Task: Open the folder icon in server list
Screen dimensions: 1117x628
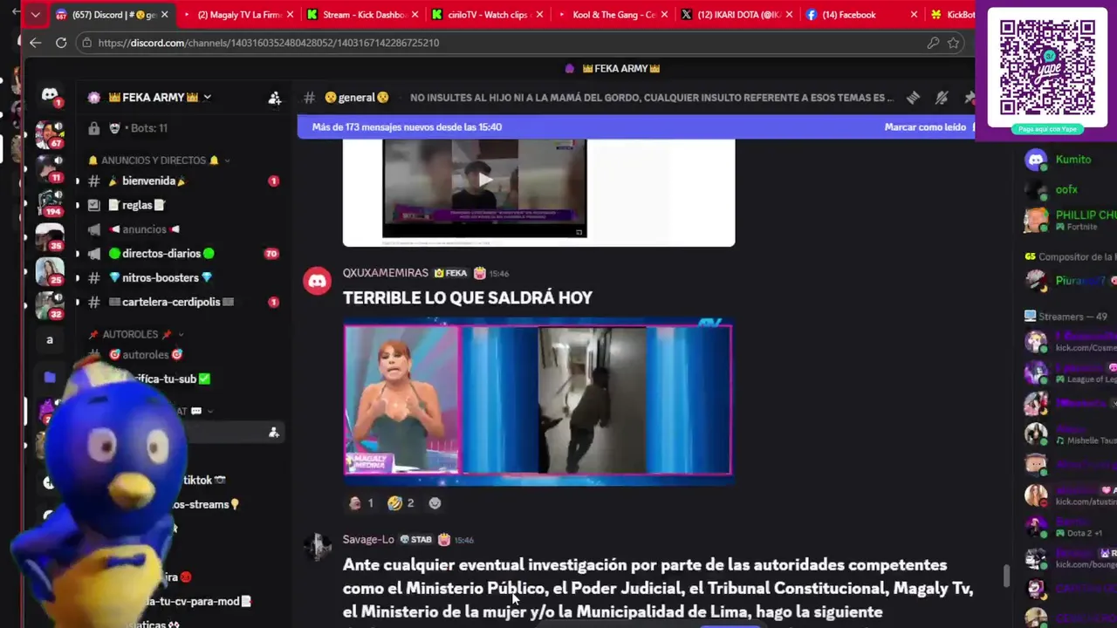Action: [50, 377]
